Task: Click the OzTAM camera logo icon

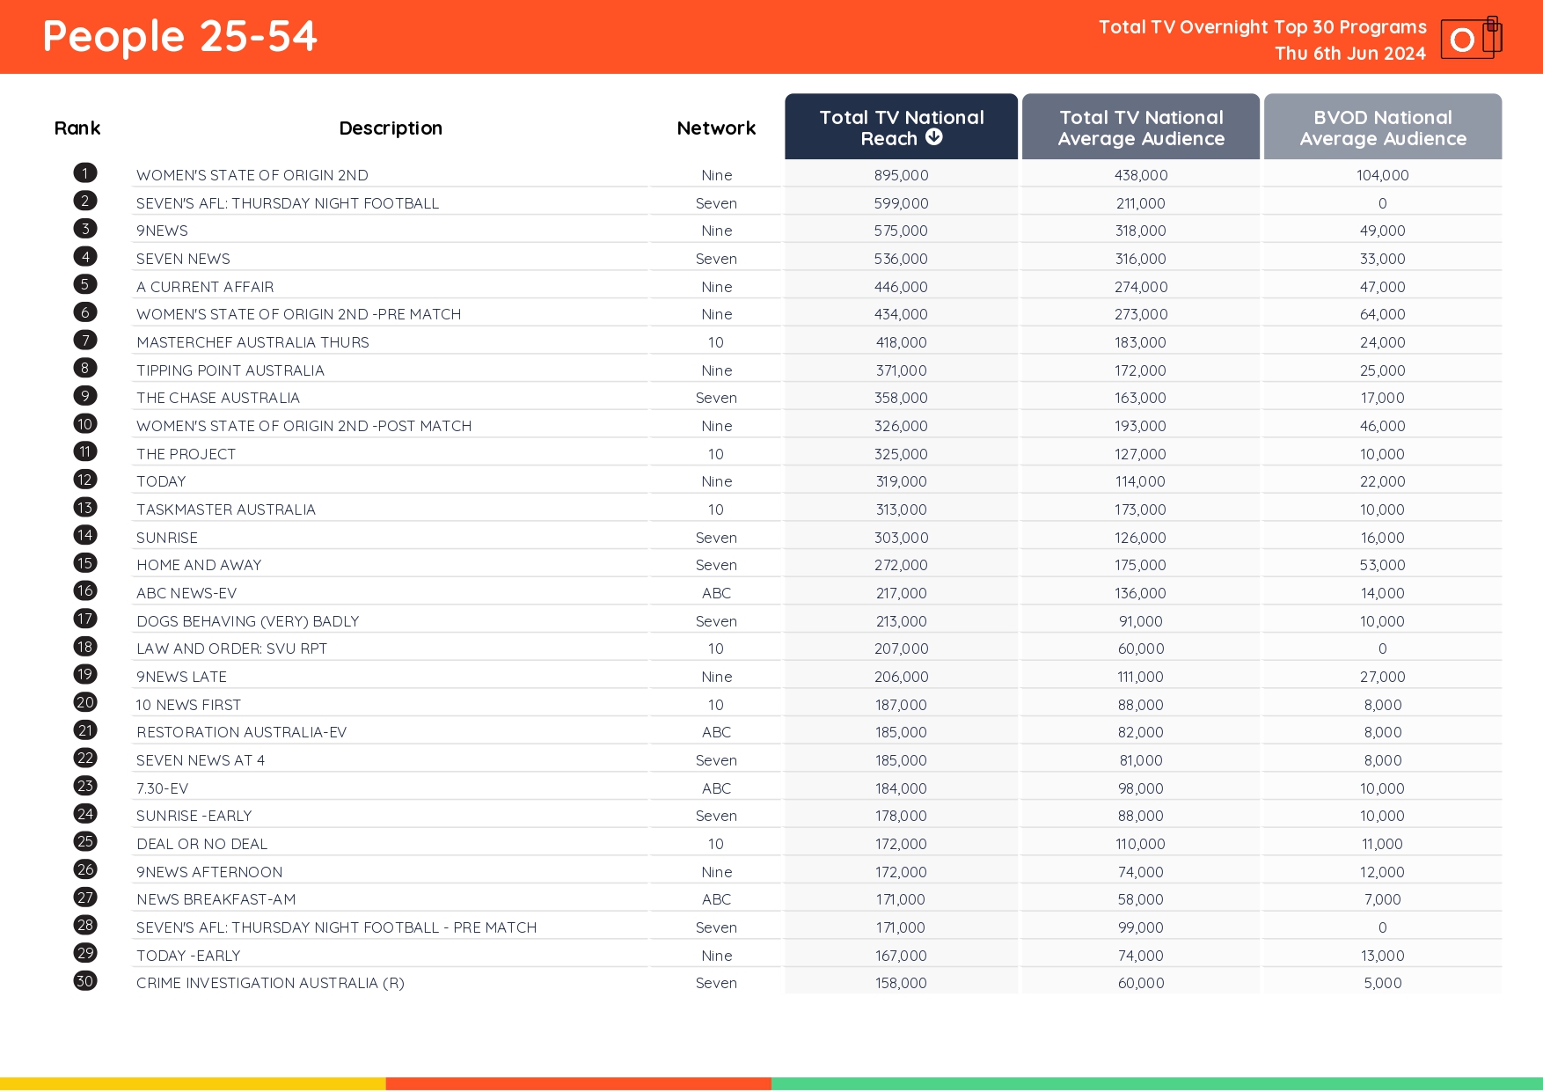Action: (x=1470, y=39)
